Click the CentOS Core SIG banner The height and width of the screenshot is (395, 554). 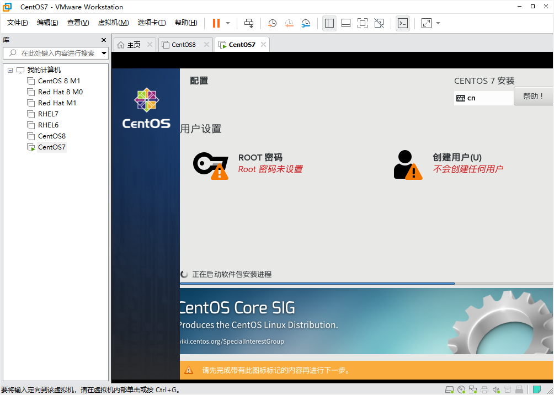tap(366, 321)
